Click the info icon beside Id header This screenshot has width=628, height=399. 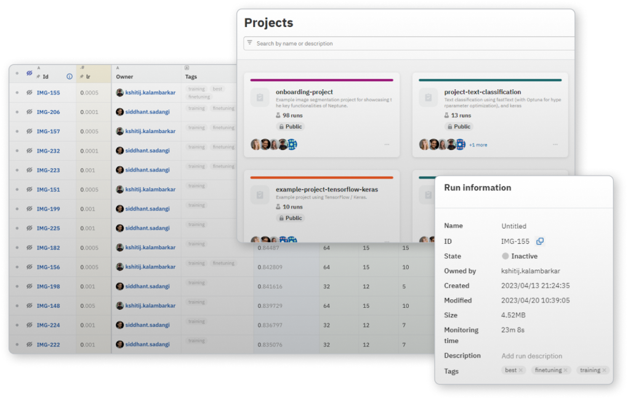[x=69, y=77]
